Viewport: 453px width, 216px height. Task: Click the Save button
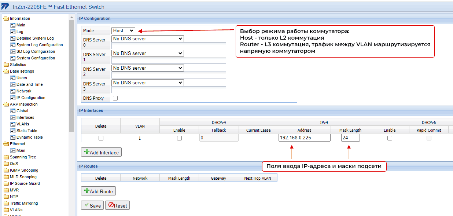[92, 205]
